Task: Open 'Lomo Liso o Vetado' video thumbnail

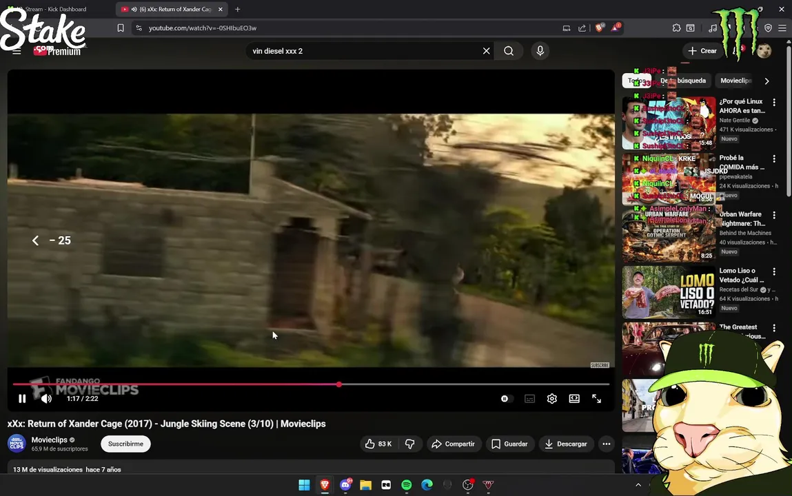Action: click(669, 291)
